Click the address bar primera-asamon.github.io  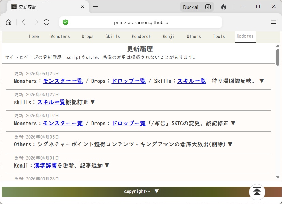pos(141,22)
